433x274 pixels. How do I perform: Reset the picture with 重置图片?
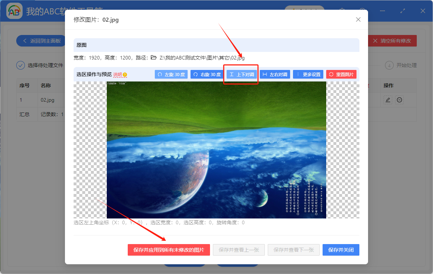click(341, 74)
